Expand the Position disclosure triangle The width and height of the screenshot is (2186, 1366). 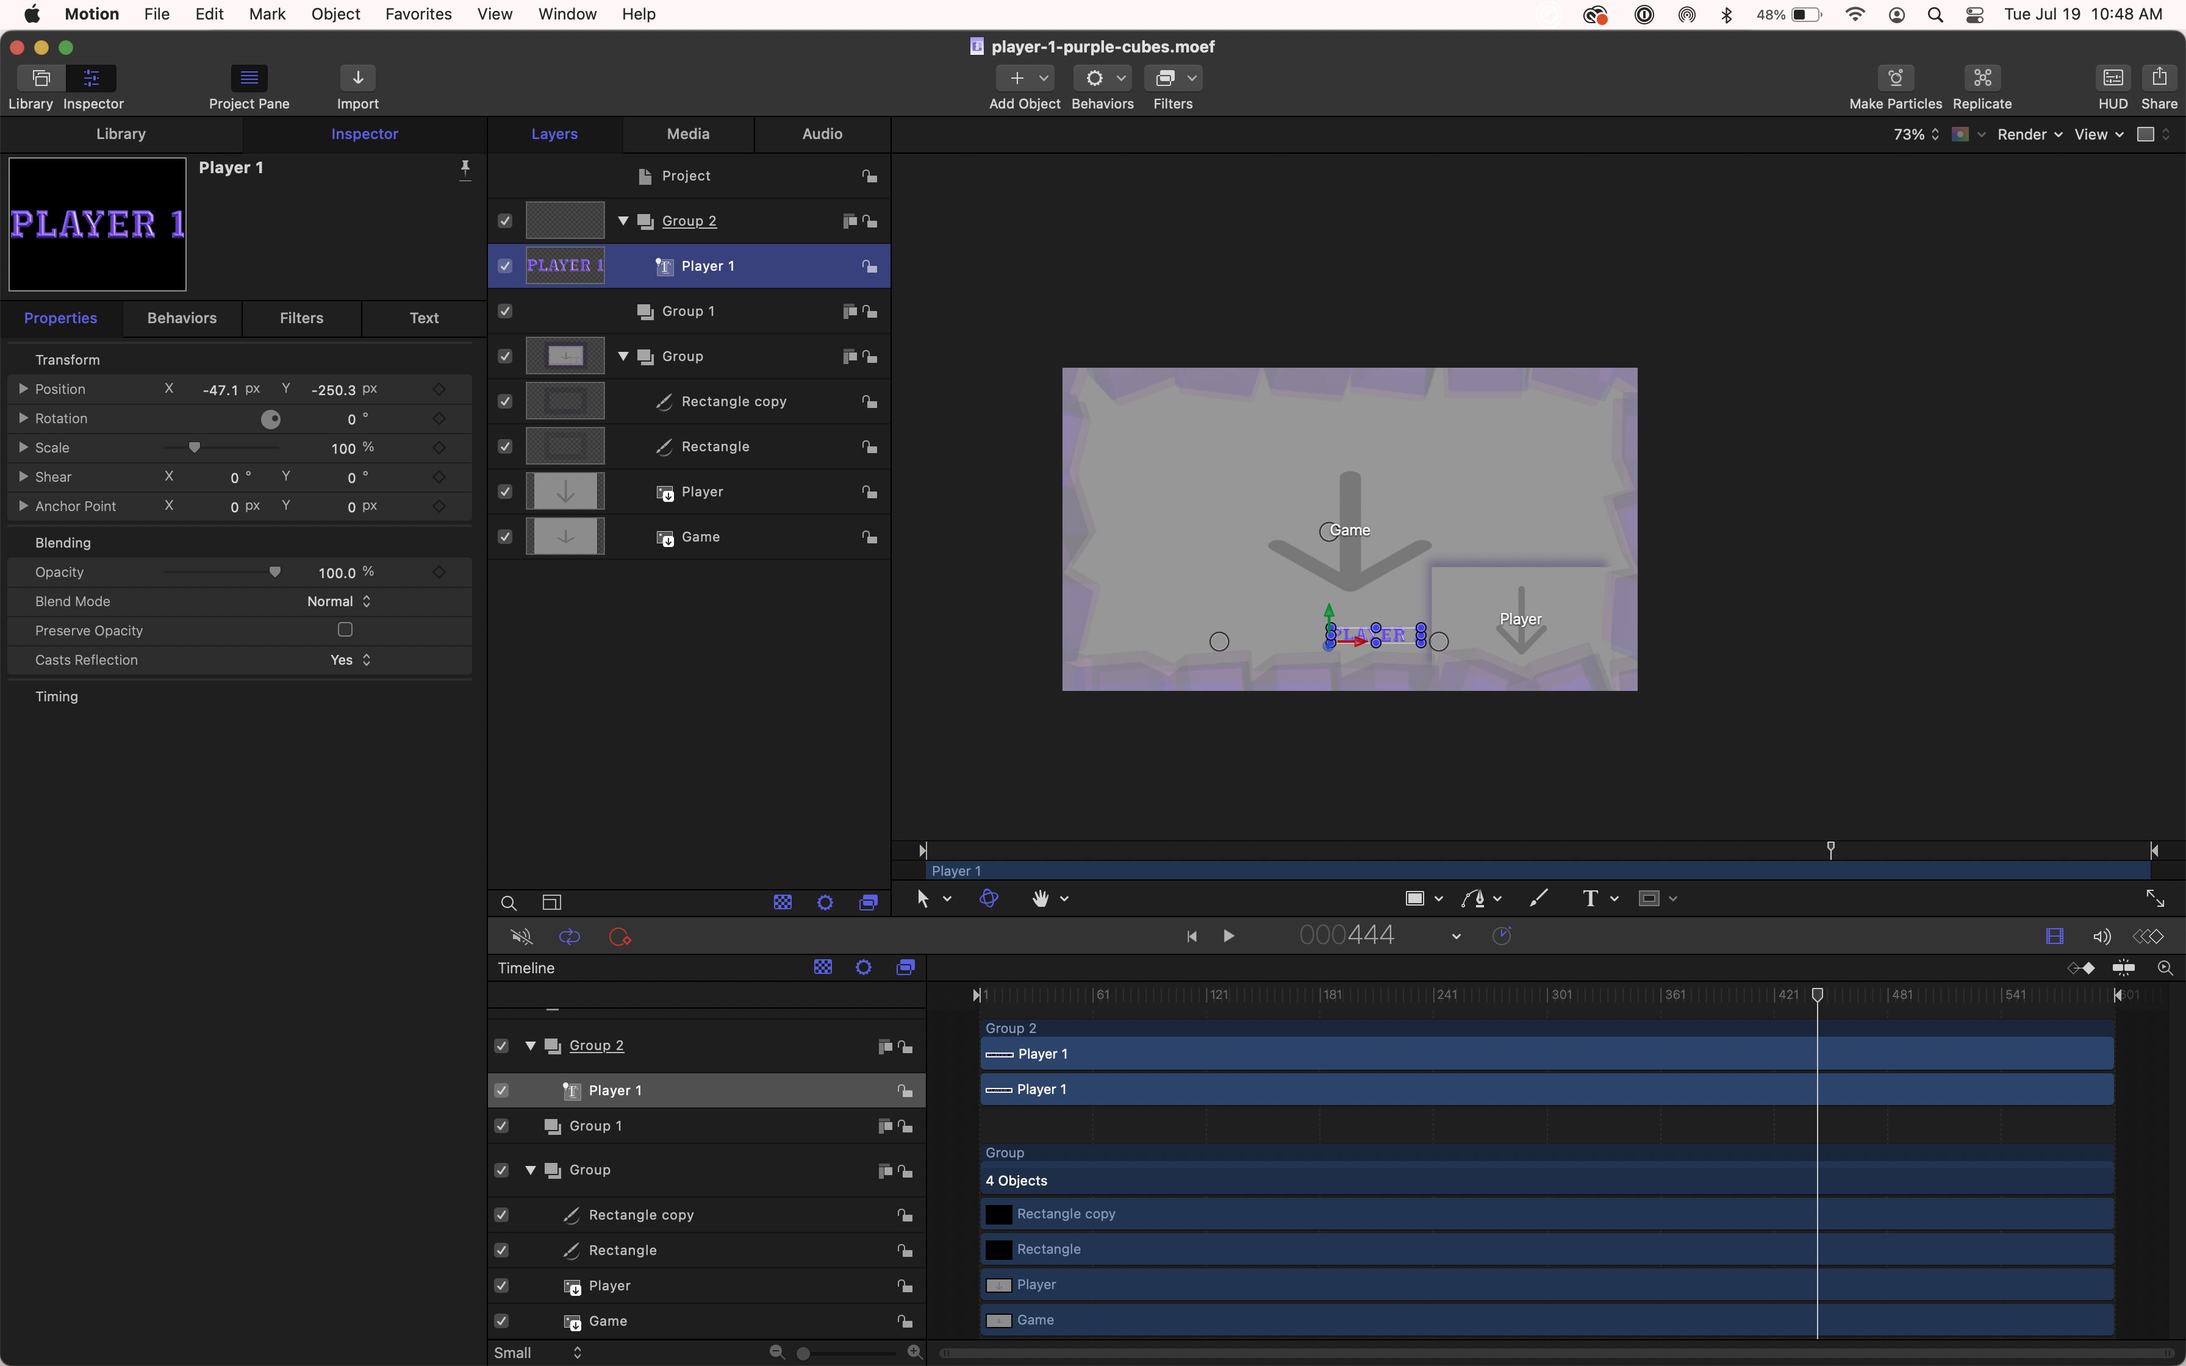[x=24, y=388]
